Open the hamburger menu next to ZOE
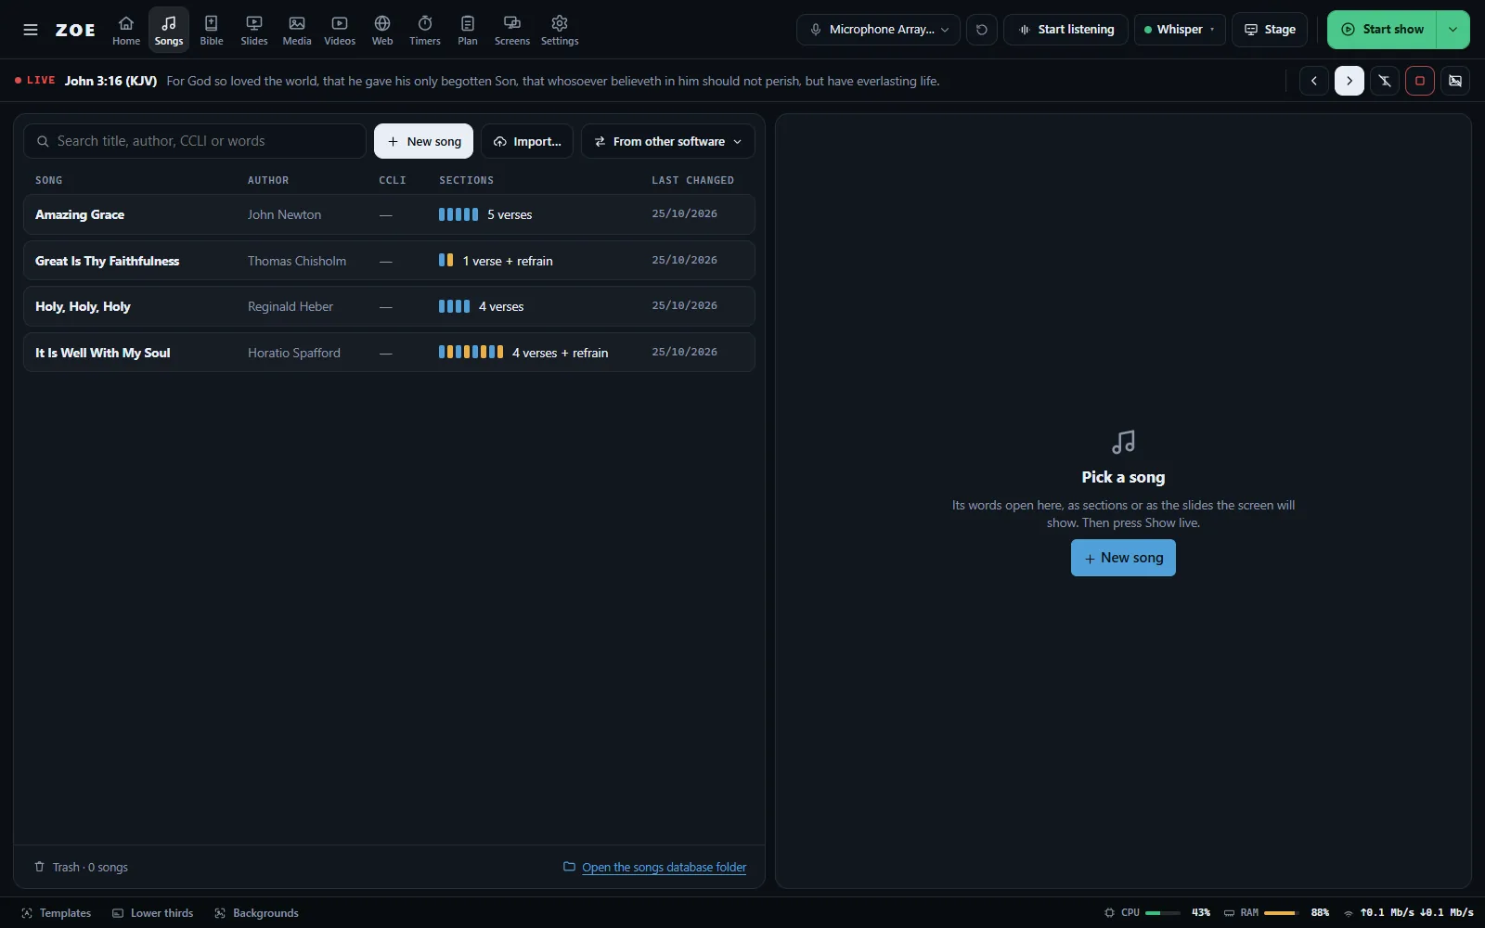This screenshot has width=1485, height=928. (x=31, y=30)
